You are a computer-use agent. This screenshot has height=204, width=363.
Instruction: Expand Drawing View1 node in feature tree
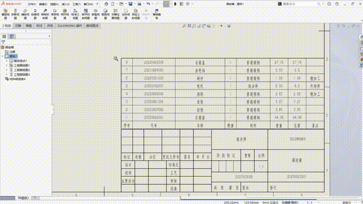[7, 65]
